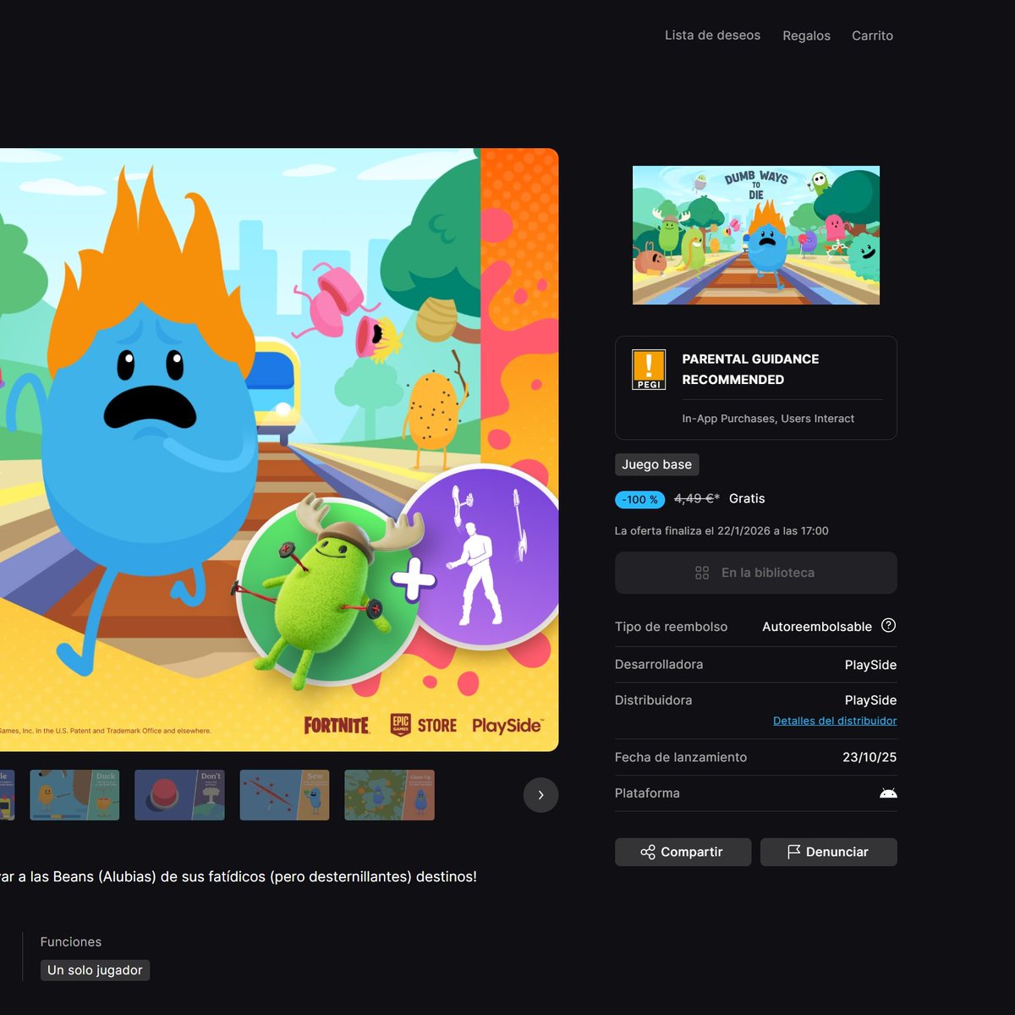The width and height of the screenshot is (1015, 1015).
Task: Select the Clean Up screenshot thumbnail
Action: pyautogui.click(x=389, y=795)
